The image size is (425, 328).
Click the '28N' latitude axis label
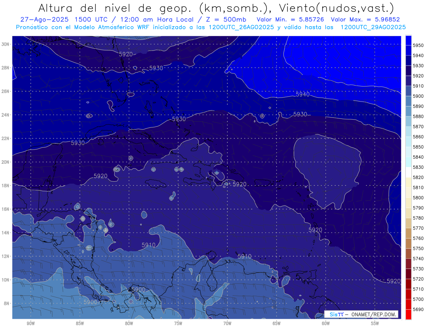(x=6, y=68)
